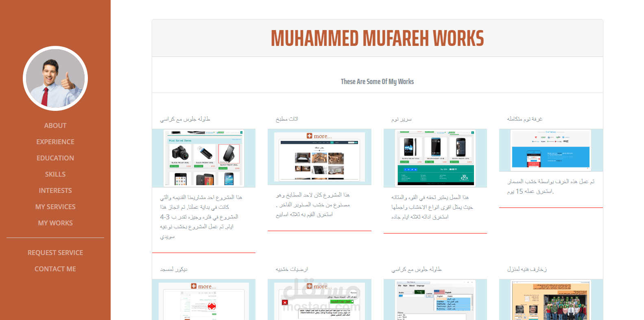Viewport: 644px width, 320px height.
Task: Click the heading MUHAMMED MUFAREH WORKS
Action: [x=378, y=38]
